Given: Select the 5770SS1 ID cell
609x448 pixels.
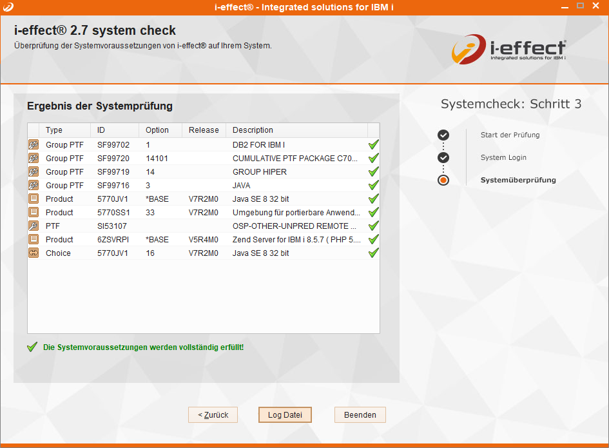Looking at the screenshot, I should click(x=113, y=213).
